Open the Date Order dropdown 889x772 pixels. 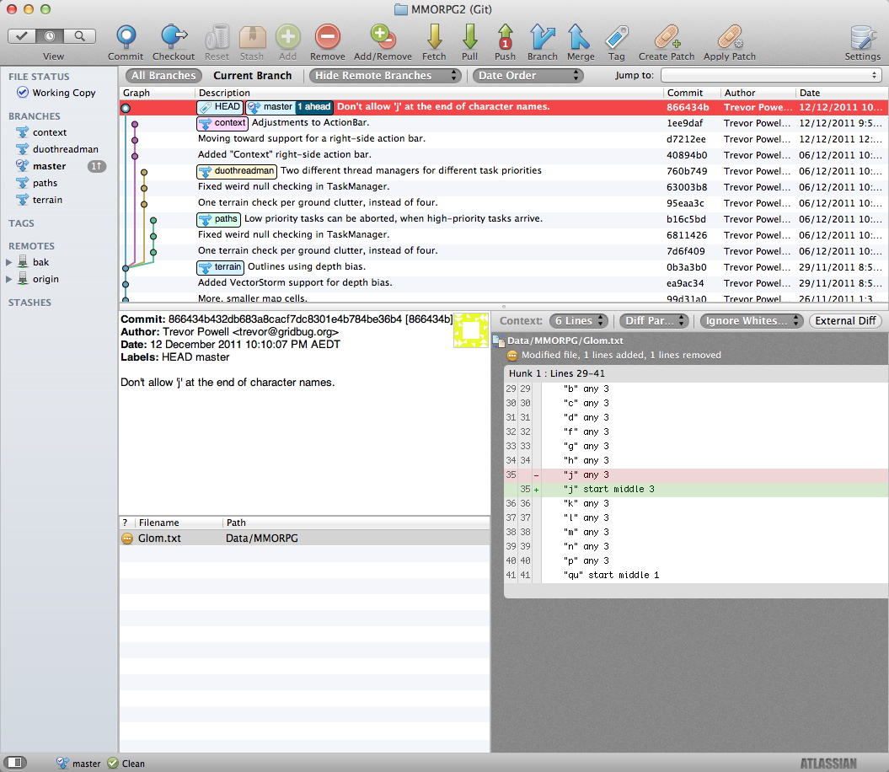[x=528, y=76]
